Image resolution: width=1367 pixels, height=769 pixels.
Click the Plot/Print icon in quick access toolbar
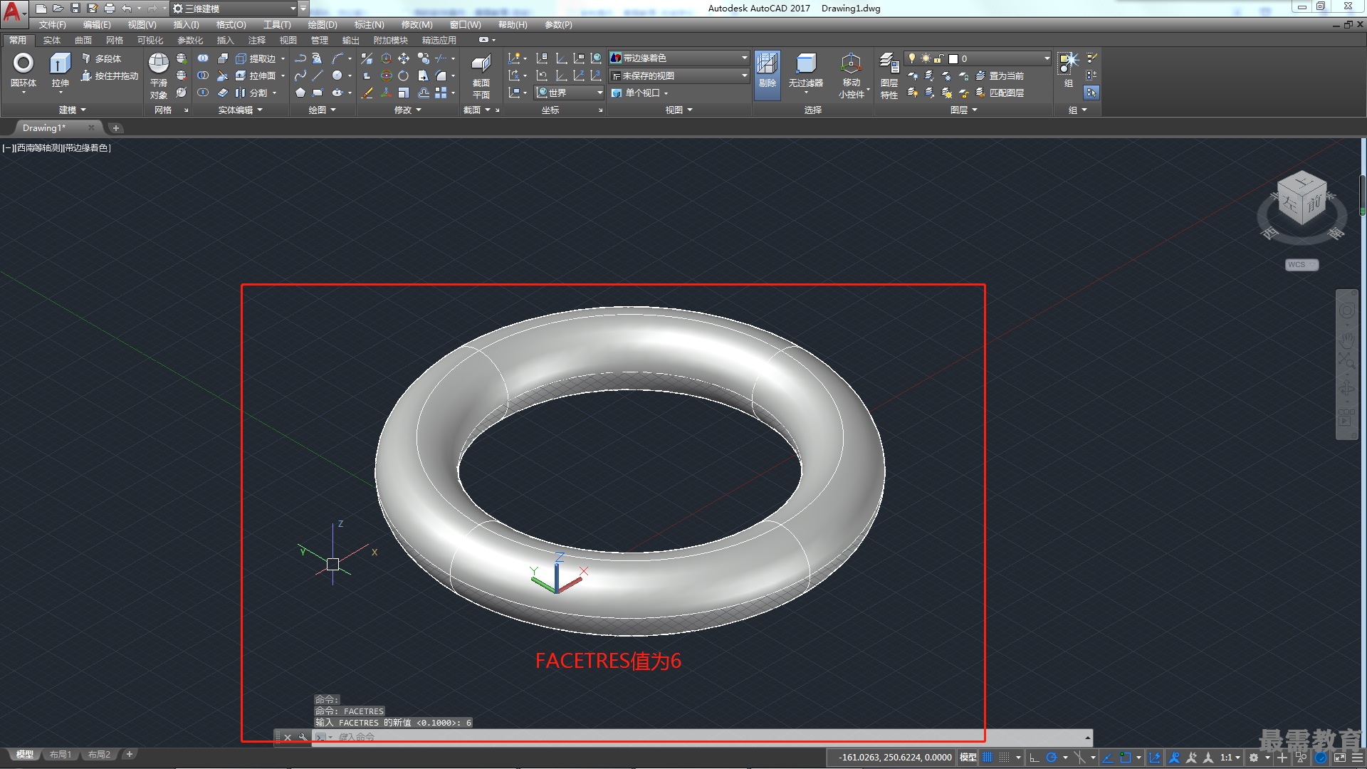pos(110,9)
